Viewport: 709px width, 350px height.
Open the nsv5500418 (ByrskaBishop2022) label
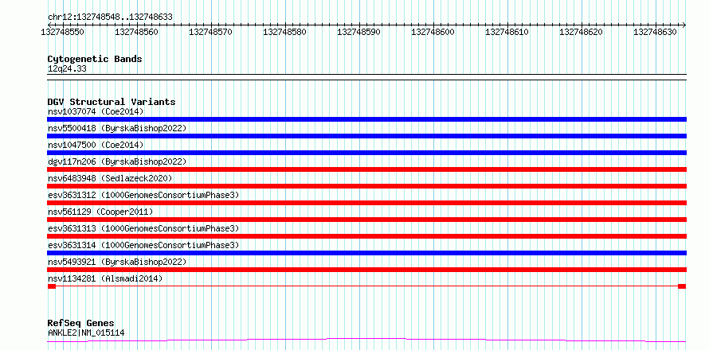(x=117, y=128)
